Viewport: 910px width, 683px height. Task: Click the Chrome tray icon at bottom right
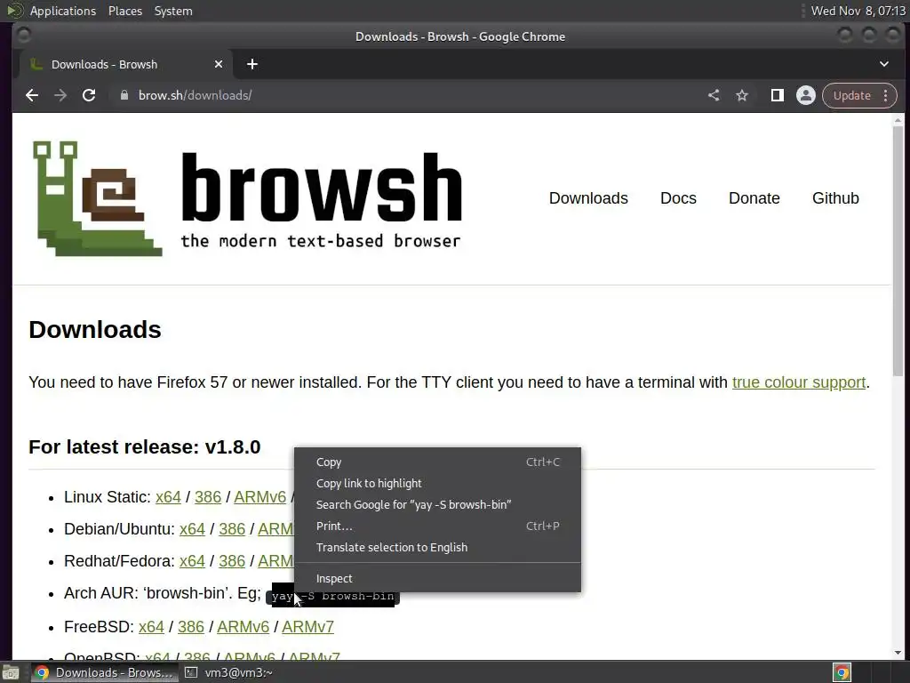point(842,672)
